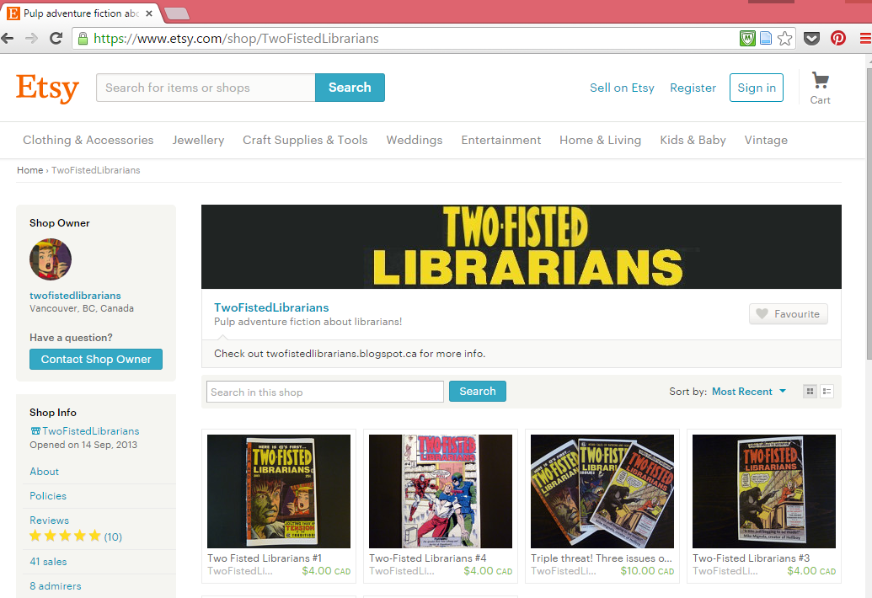Click the in-shop Search button

pos(477,392)
